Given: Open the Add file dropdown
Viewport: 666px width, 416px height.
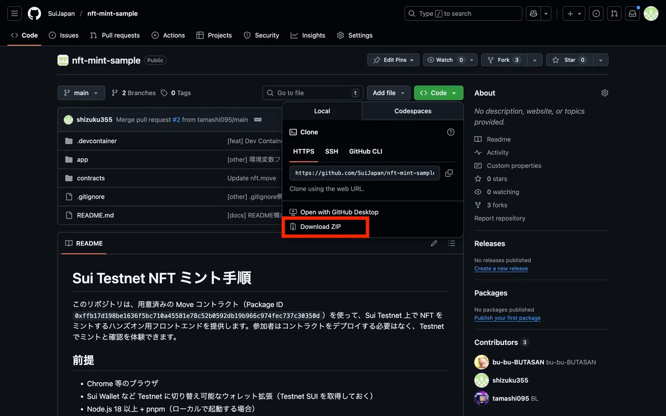Looking at the screenshot, I should (389, 93).
